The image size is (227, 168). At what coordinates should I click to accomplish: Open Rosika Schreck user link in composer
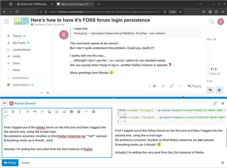[25, 103]
